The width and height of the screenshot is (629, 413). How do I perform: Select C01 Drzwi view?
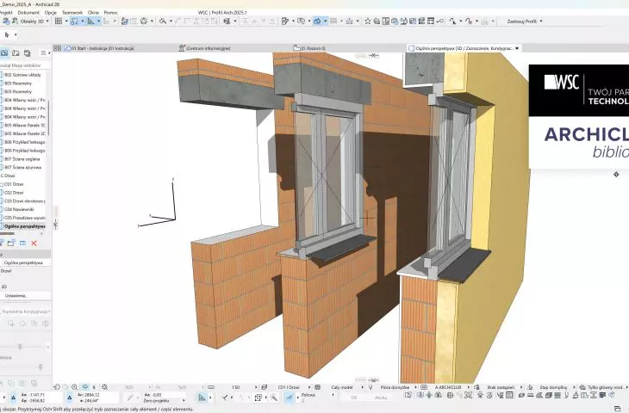click(x=14, y=184)
